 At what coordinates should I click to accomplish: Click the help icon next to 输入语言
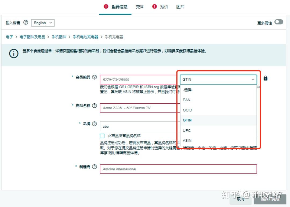(26, 22)
